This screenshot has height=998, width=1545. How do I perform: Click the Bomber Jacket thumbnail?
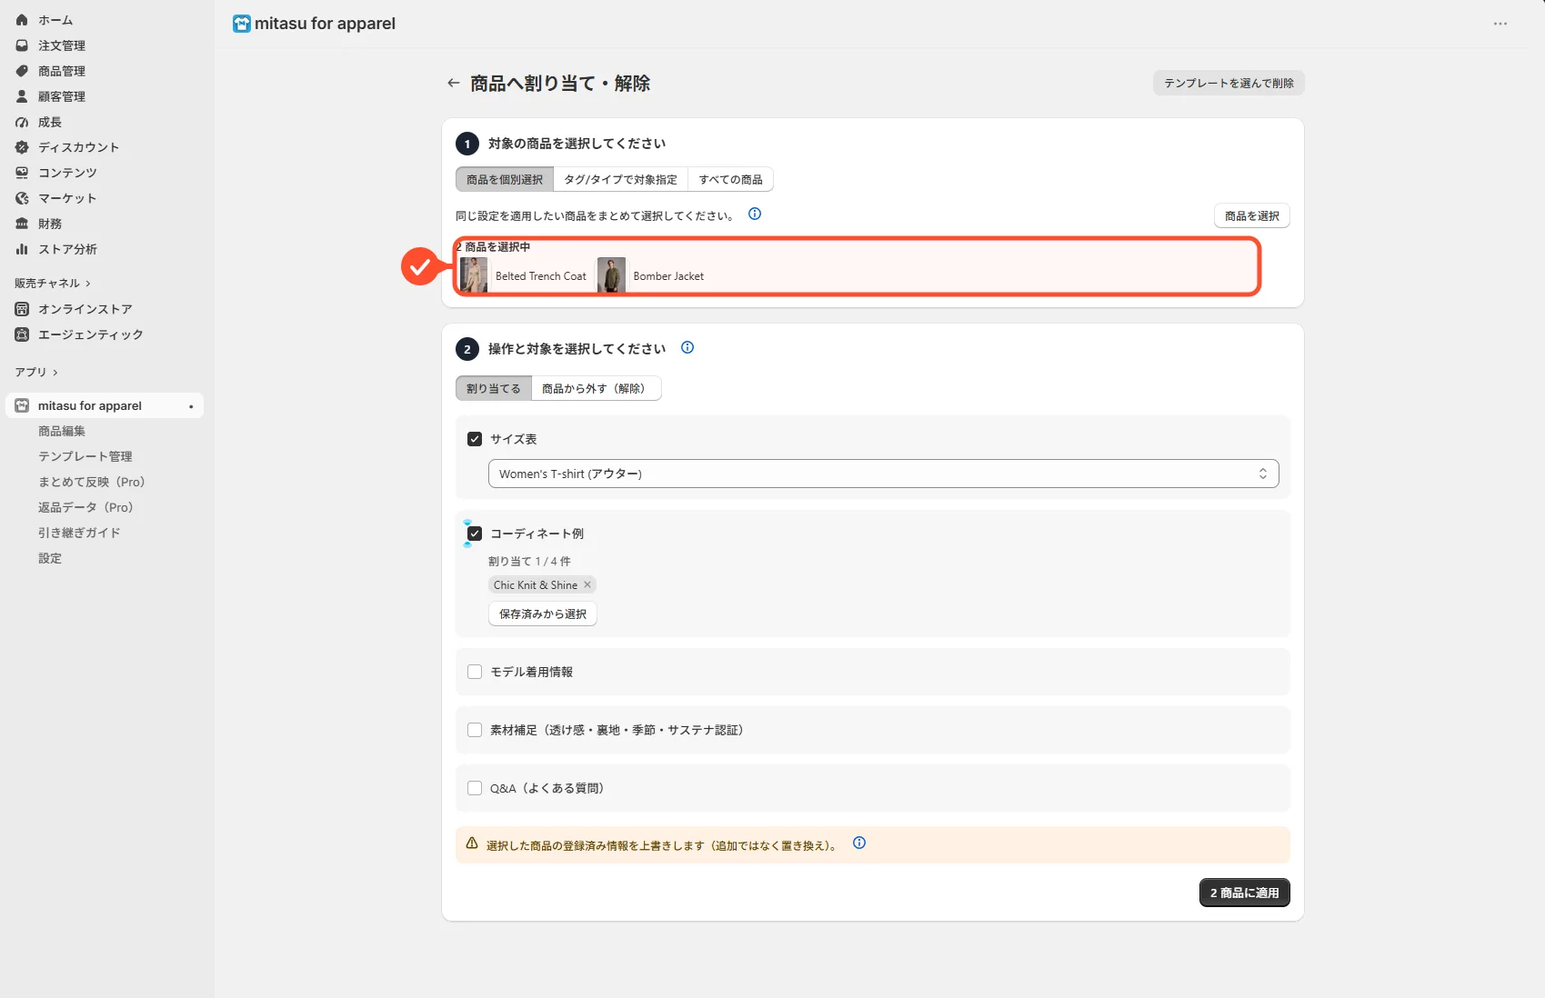[611, 275]
